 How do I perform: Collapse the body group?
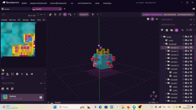[x=162, y=37]
